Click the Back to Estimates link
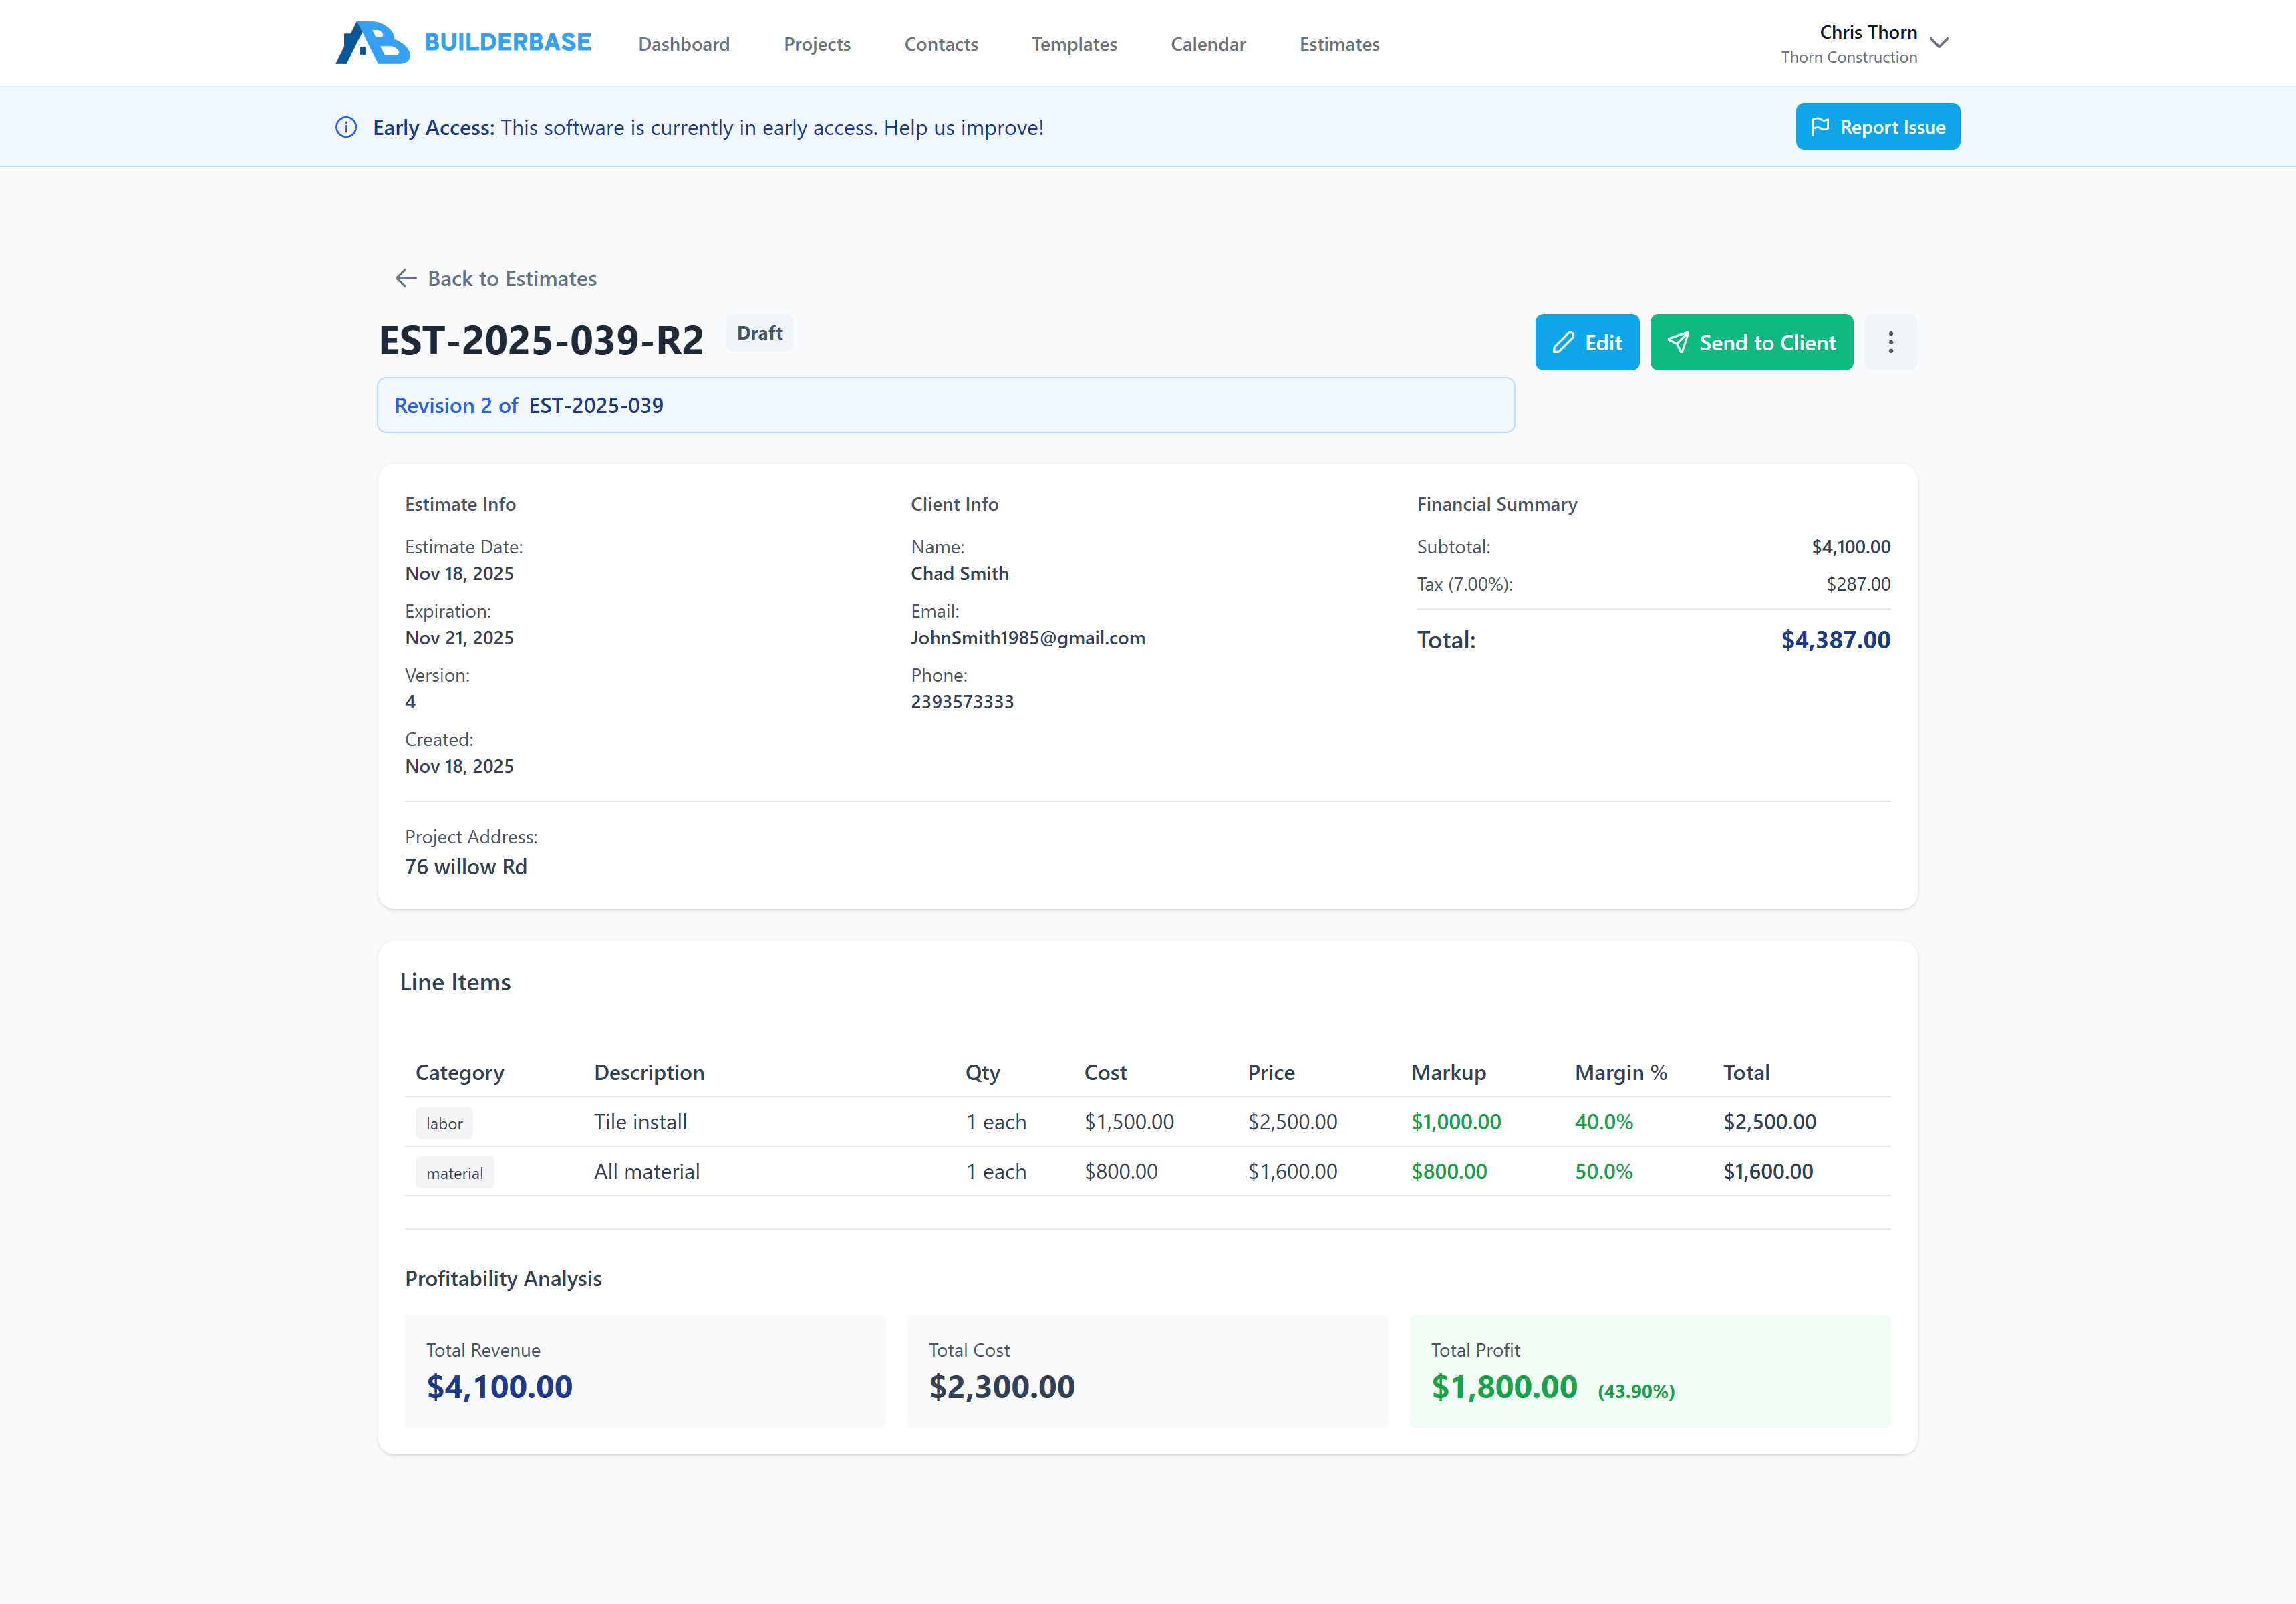This screenshot has width=2296, height=1604. click(x=511, y=278)
